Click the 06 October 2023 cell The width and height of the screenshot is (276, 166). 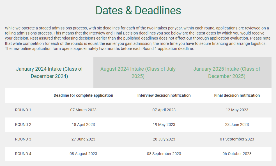coord(237,154)
